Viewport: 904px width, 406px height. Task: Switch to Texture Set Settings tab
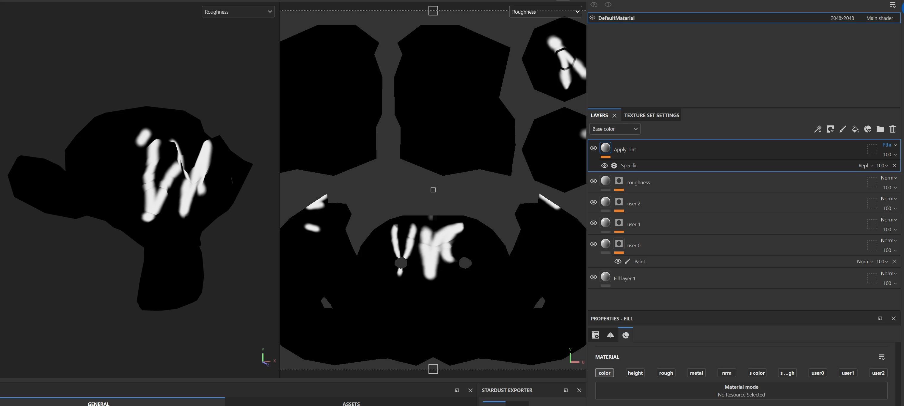pyautogui.click(x=651, y=115)
